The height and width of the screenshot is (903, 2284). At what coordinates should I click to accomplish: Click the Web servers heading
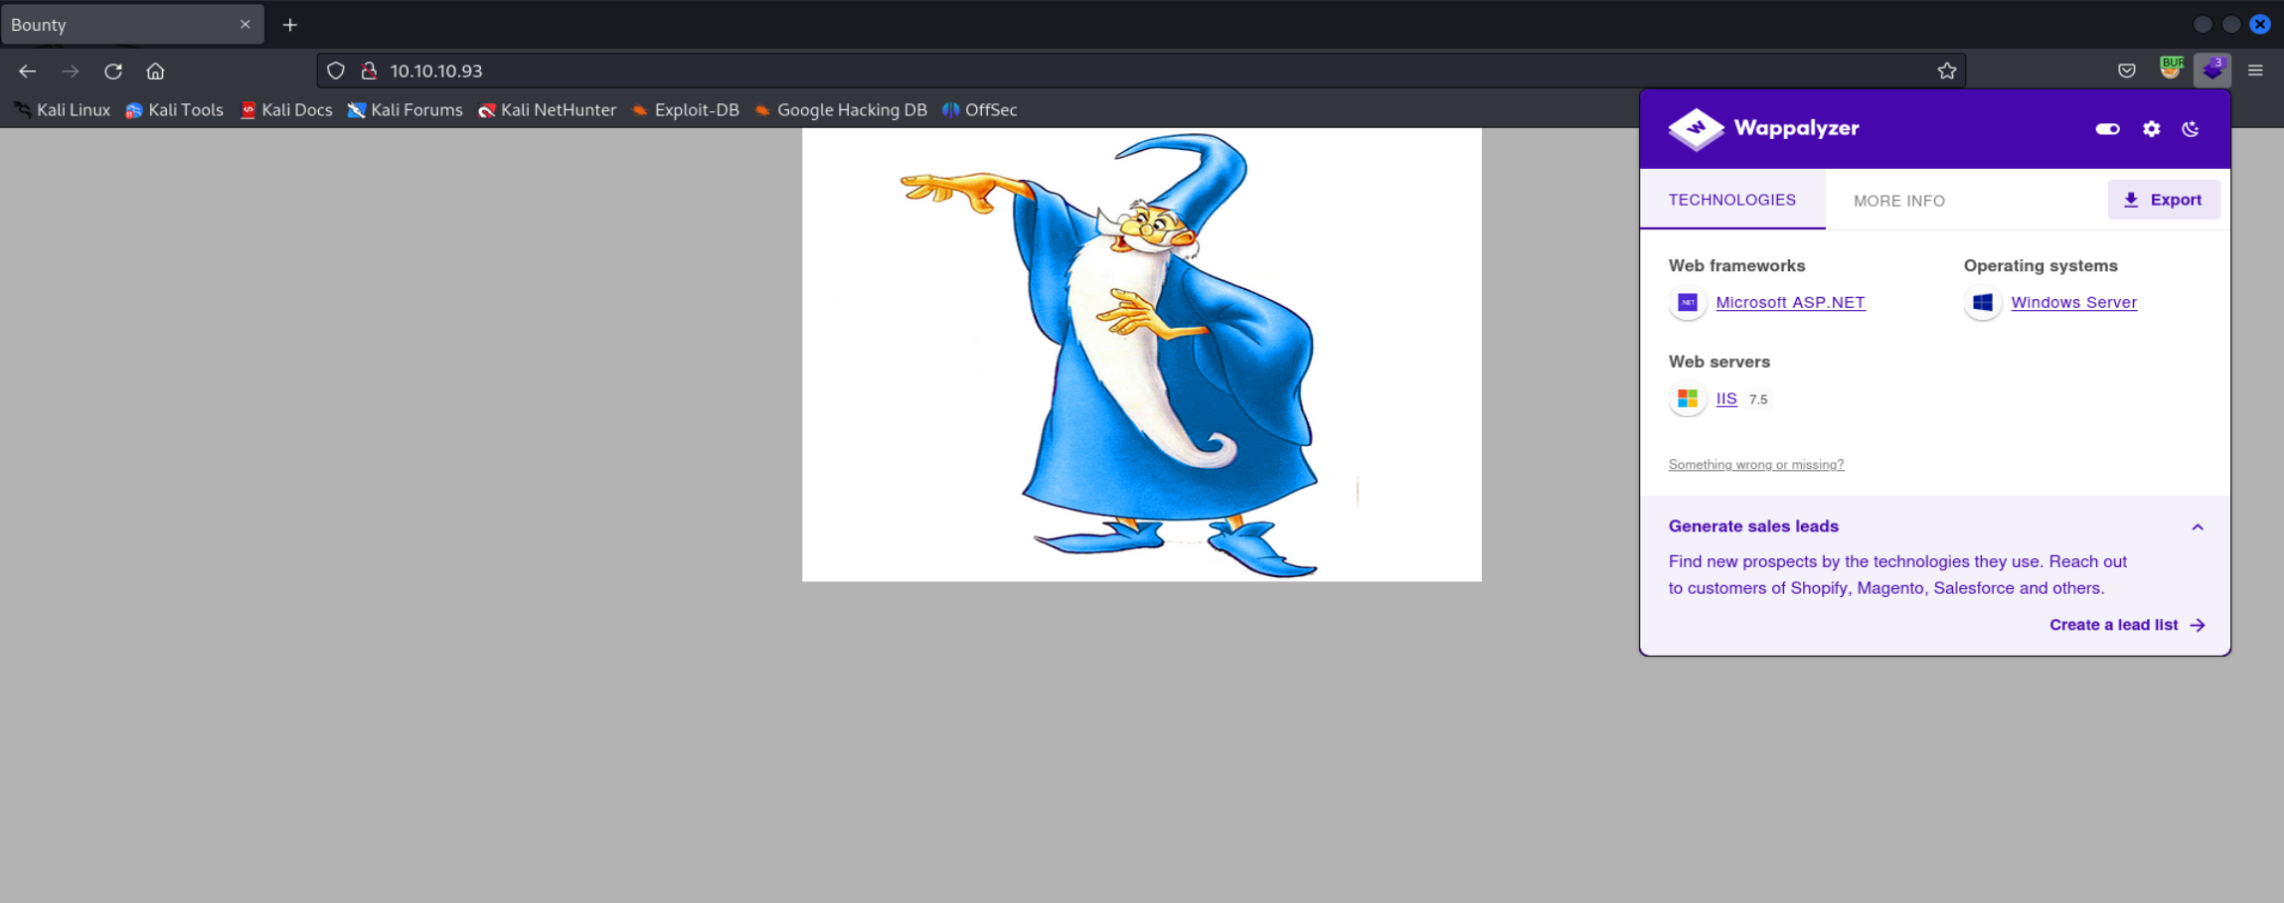point(1718,362)
